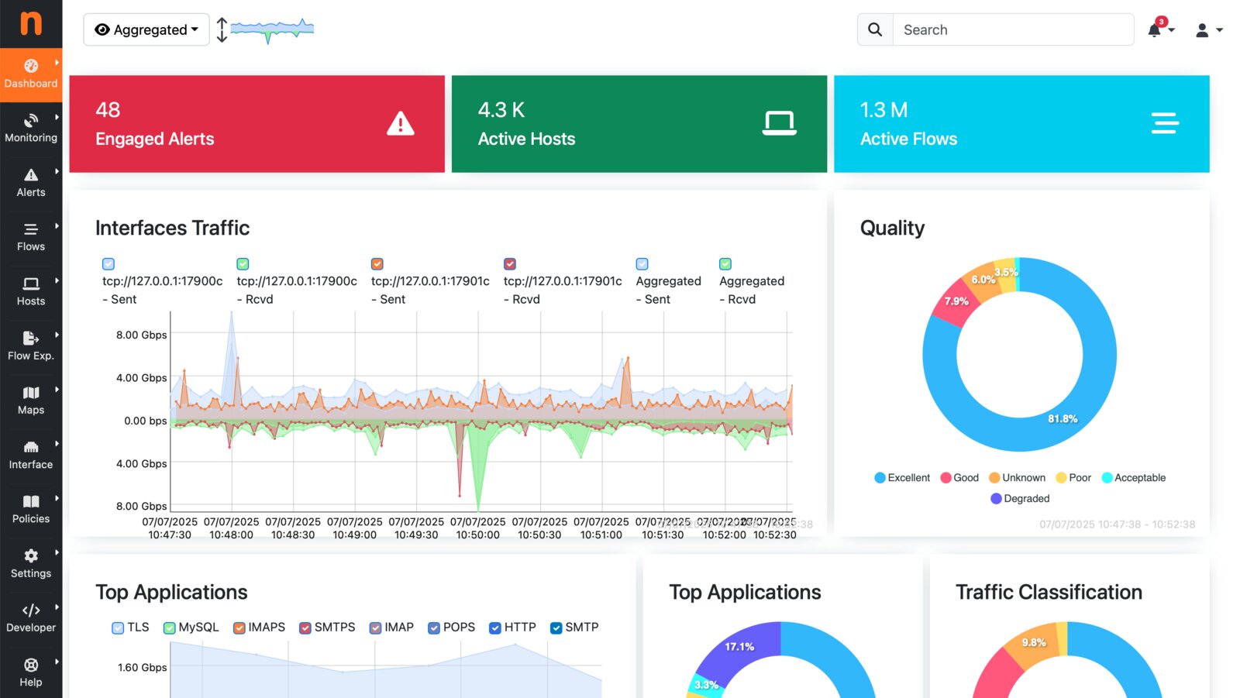1240x698 pixels.
Task: Click the search magnifier icon
Action: coord(875,29)
